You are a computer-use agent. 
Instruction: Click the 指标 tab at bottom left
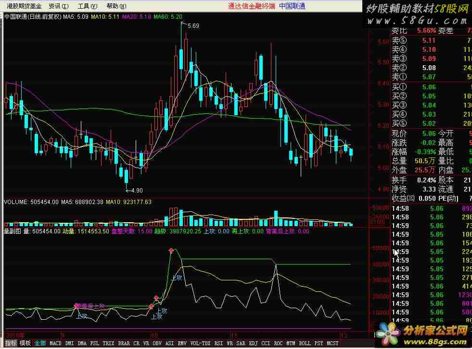(x=11, y=343)
